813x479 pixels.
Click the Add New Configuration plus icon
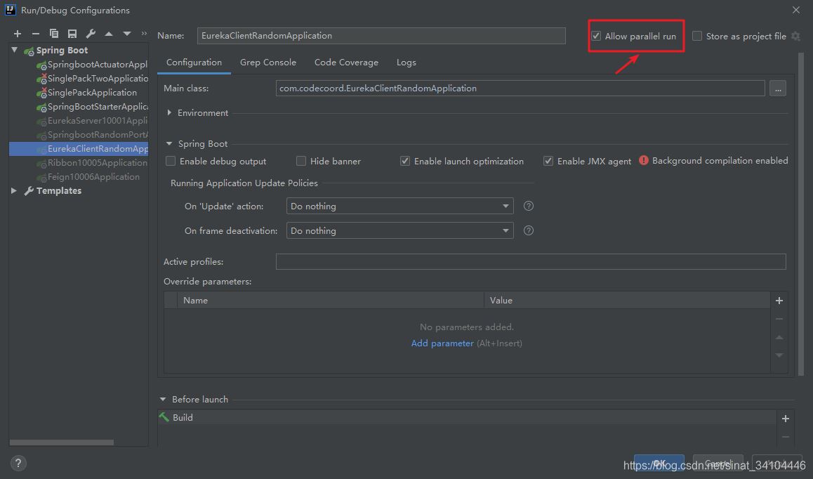18,34
